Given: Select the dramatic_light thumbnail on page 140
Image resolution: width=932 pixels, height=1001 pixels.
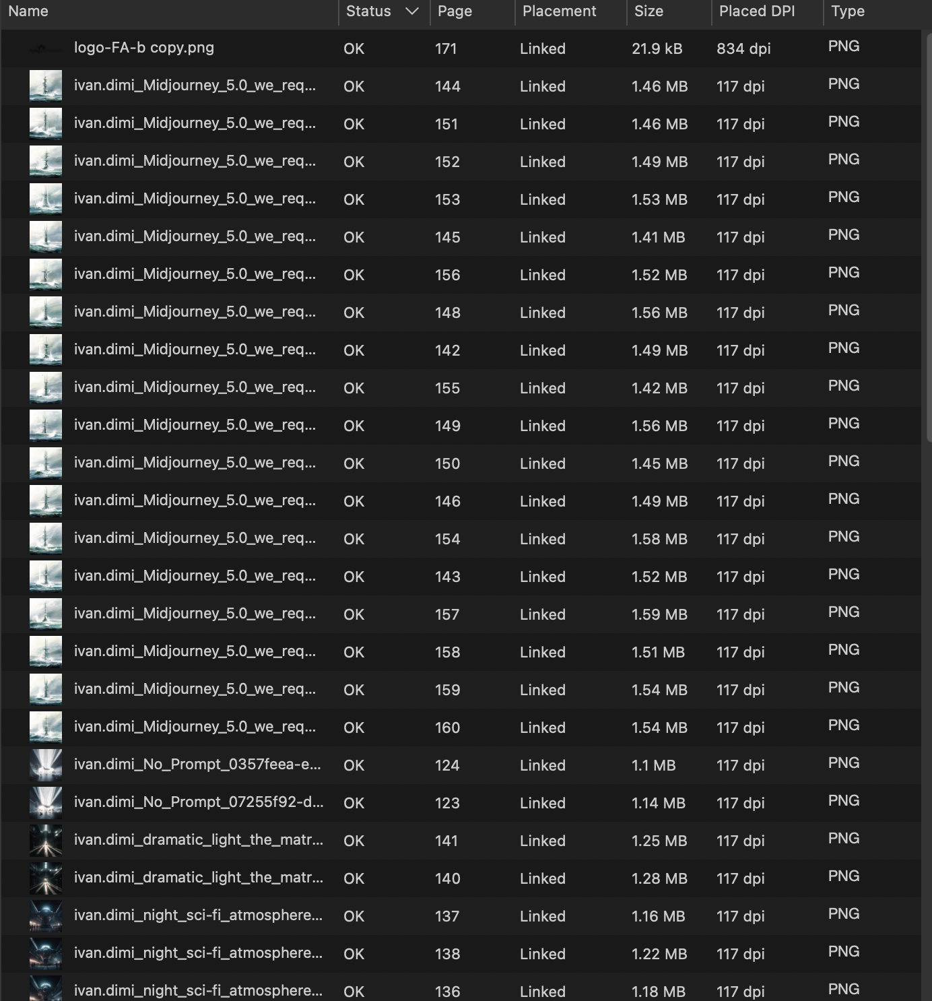Looking at the screenshot, I should pos(46,878).
